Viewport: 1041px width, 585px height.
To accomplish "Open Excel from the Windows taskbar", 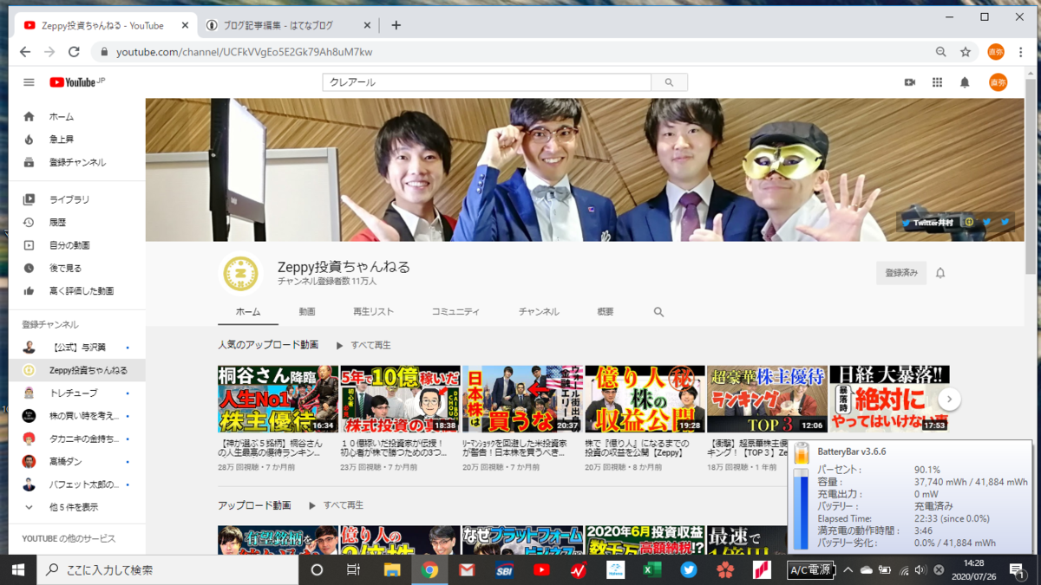I will (651, 569).
